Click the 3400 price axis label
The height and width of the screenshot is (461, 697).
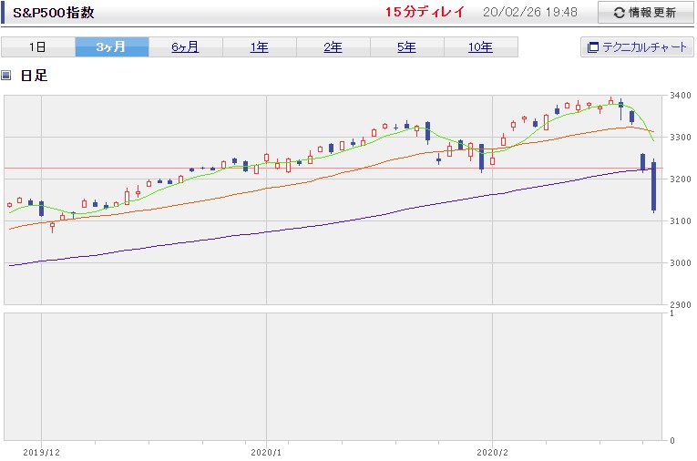coord(680,95)
